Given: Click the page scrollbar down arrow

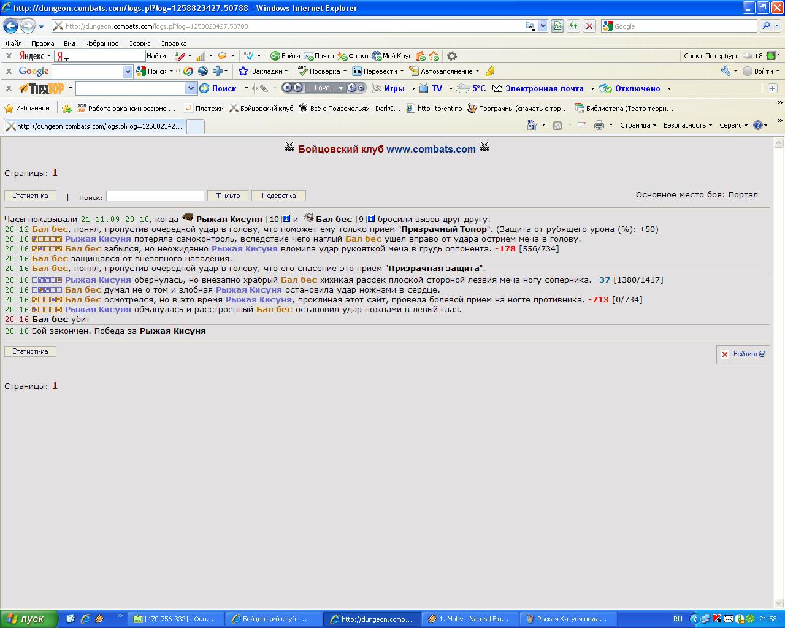Looking at the screenshot, I should [x=779, y=603].
